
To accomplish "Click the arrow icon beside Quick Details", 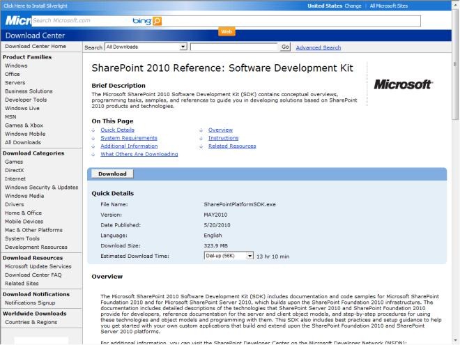I will [93, 130].
